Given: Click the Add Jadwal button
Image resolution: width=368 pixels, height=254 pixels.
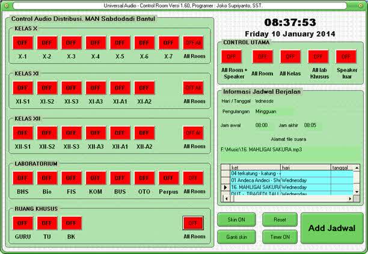Looking at the screenshot, I should point(332,228).
